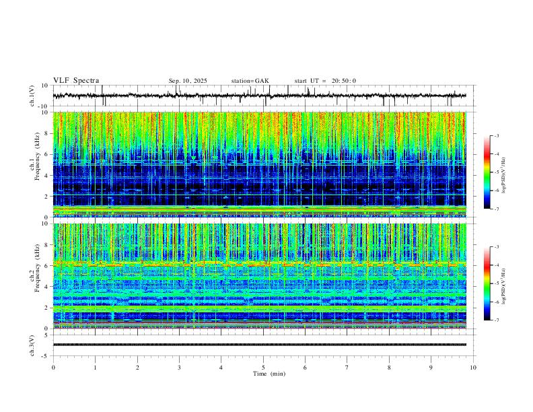Click the "VLF Spectra" title text

coord(76,81)
